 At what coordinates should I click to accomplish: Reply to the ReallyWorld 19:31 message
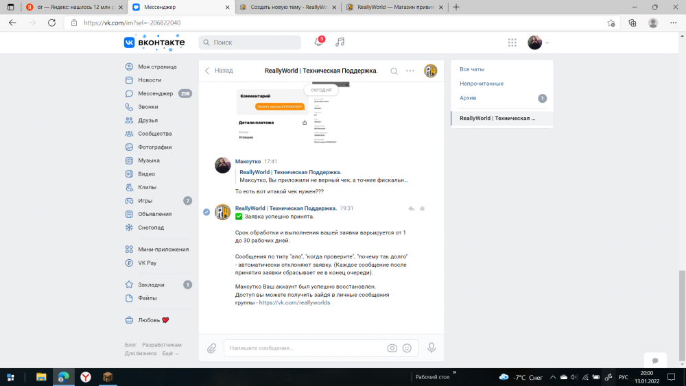click(x=411, y=208)
